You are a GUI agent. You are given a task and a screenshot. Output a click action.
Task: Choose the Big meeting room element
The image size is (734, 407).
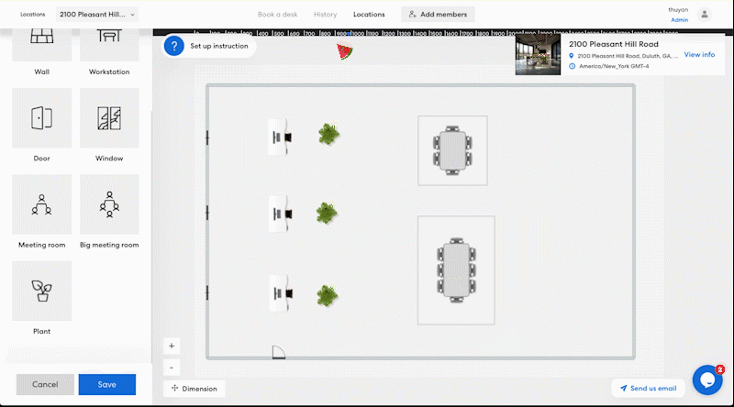109,204
